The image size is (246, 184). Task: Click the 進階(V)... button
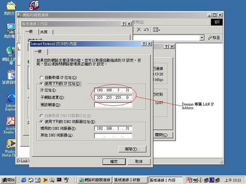click(132, 149)
